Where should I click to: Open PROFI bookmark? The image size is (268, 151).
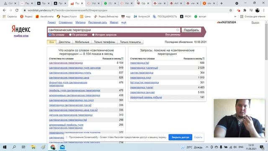pos(186,16)
